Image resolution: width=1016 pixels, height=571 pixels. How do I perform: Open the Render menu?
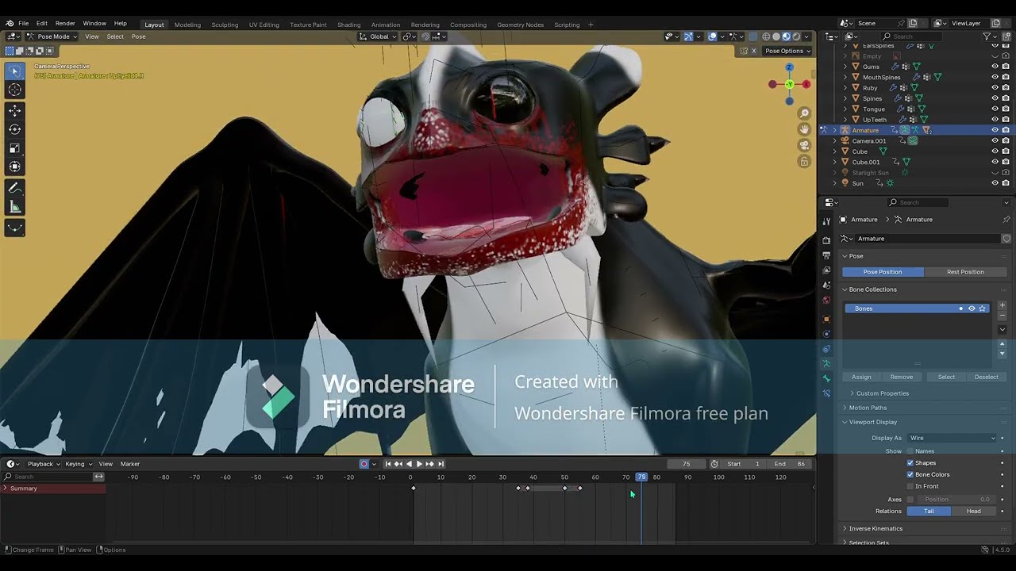coord(65,24)
